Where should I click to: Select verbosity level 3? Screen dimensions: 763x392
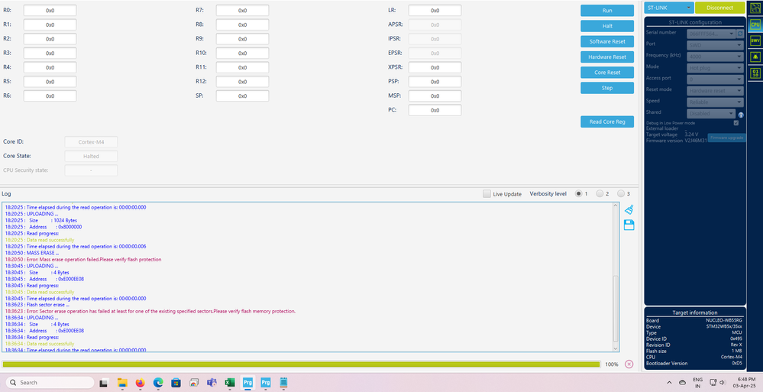point(620,194)
